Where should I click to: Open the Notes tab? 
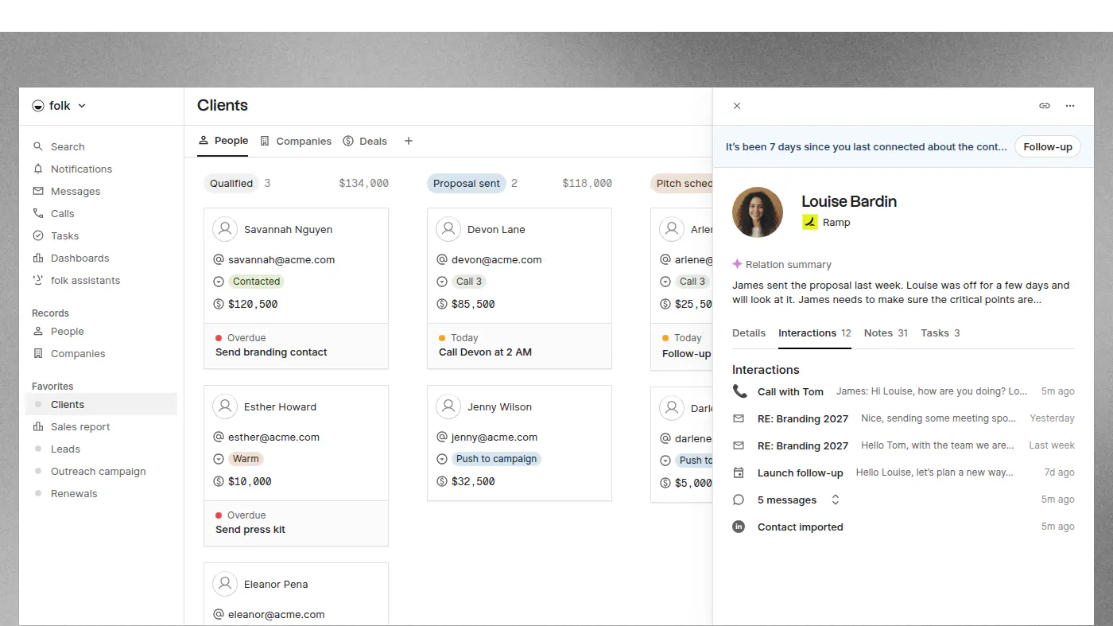pos(886,333)
